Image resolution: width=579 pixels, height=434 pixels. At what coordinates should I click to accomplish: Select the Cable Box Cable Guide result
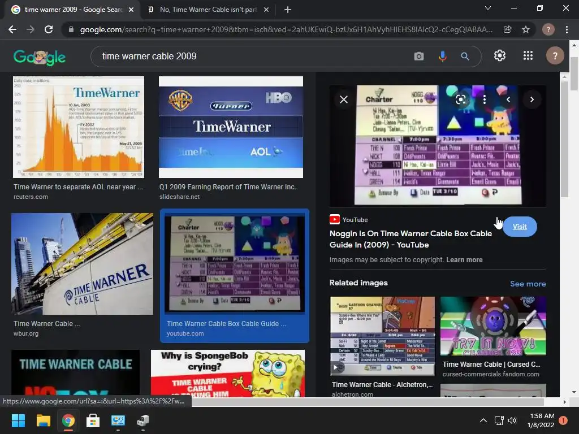click(x=235, y=275)
